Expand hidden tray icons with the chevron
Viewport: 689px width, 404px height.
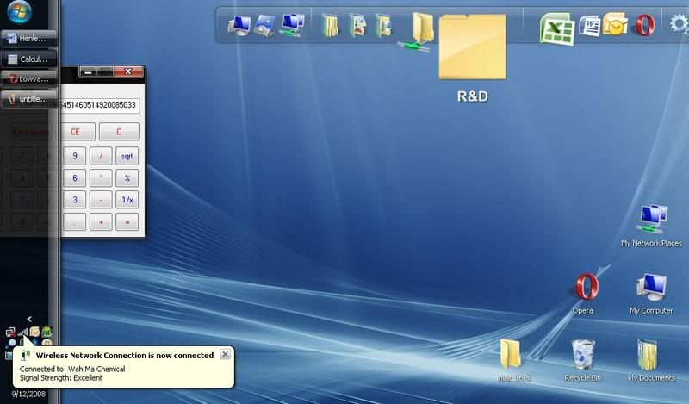tap(29, 319)
